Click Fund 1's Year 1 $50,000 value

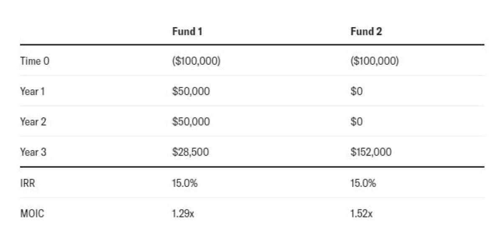coord(191,91)
